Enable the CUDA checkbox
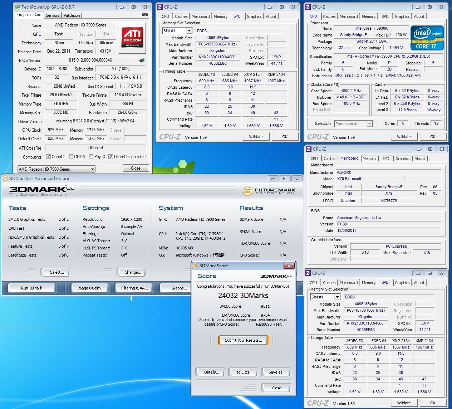 point(71,157)
